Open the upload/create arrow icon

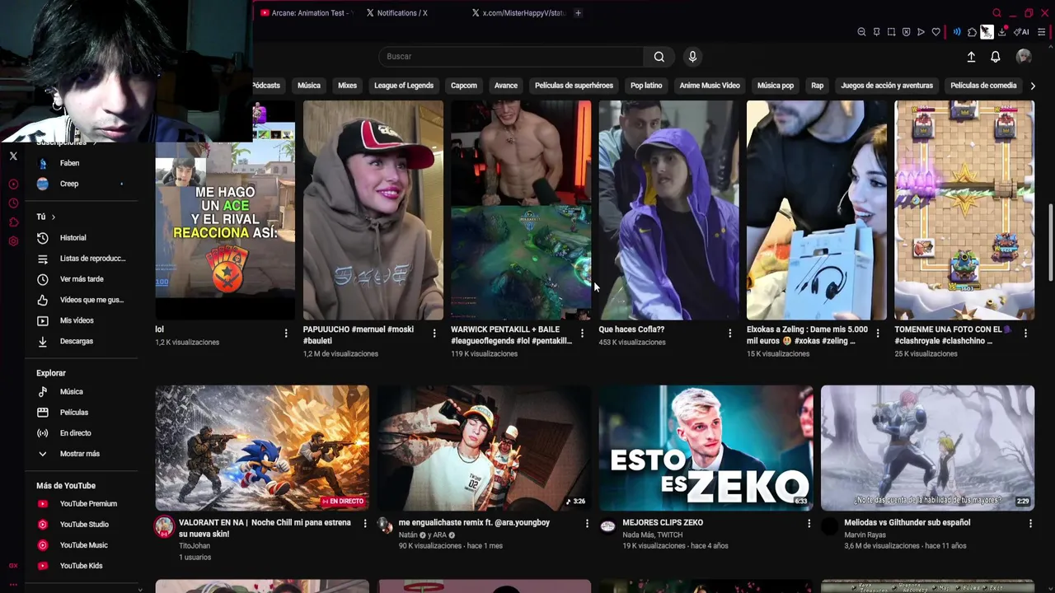(x=971, y=57)
